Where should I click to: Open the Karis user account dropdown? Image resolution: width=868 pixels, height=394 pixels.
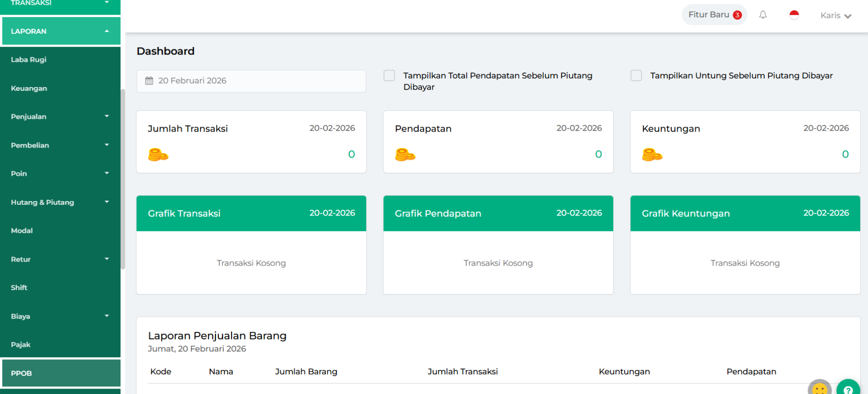point(835,16)
